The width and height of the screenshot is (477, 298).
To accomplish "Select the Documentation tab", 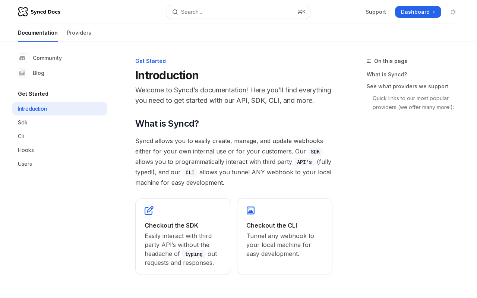I will [38, 33].
